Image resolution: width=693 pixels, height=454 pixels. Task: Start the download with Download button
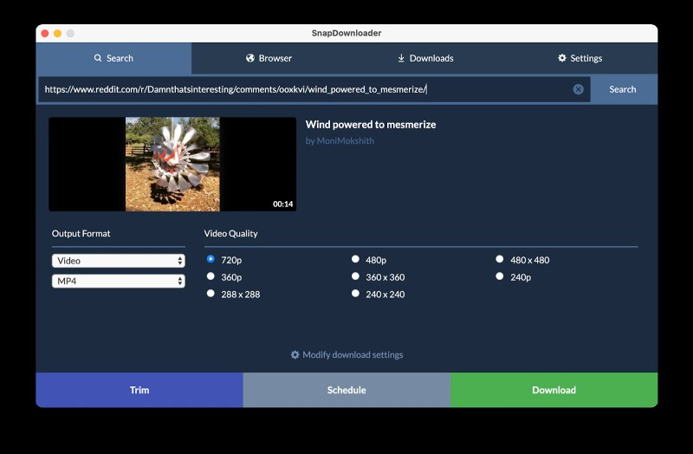coord(554,390)
